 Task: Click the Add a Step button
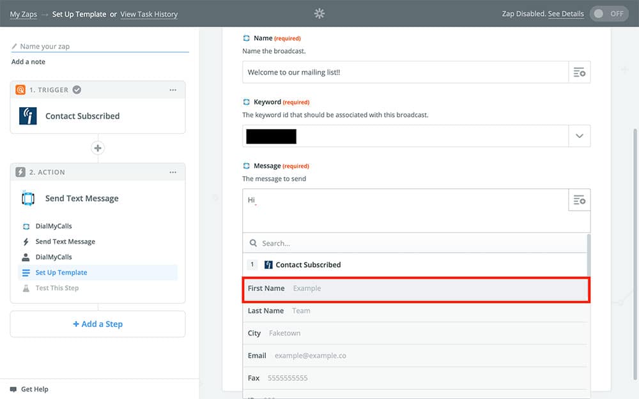(98, 324)
